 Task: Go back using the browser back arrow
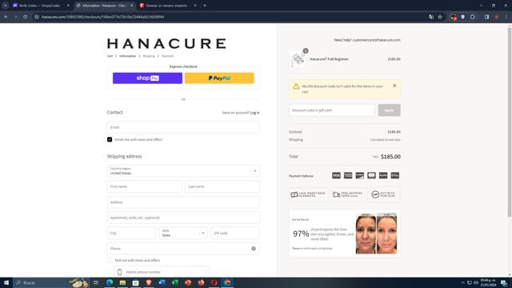coord(6,17)
